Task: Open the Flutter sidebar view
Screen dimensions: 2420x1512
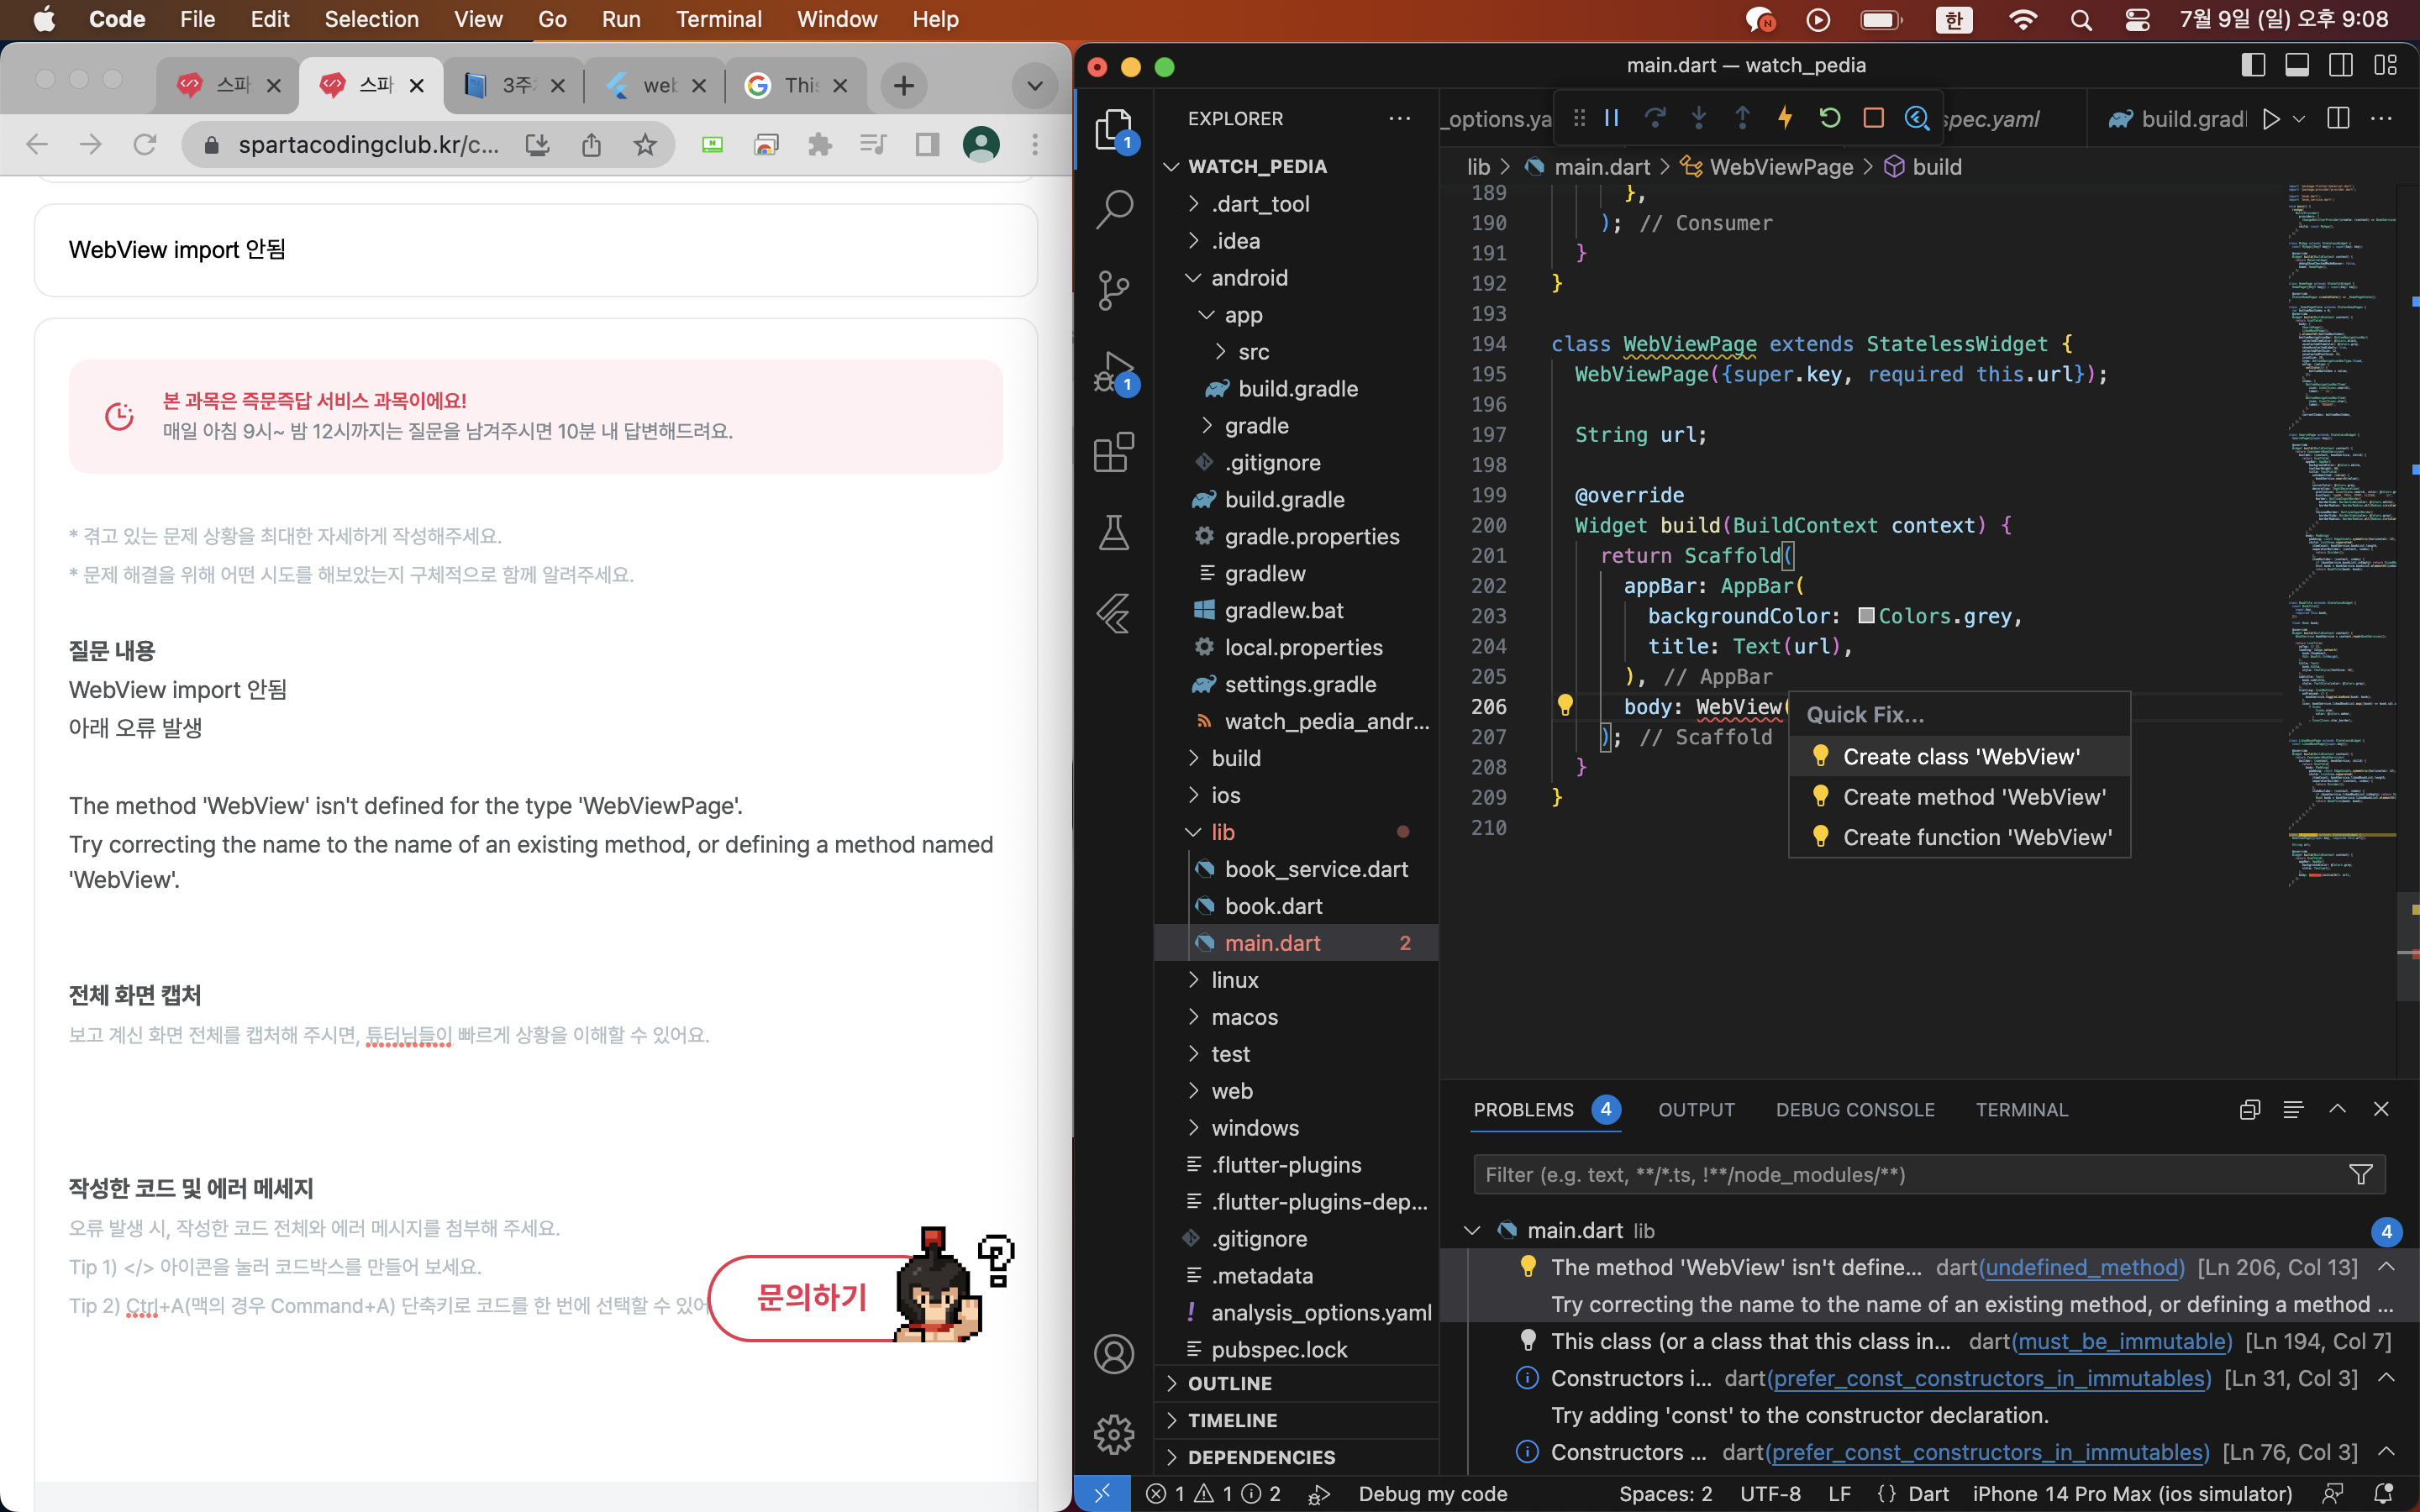Action: [1114, 613]
